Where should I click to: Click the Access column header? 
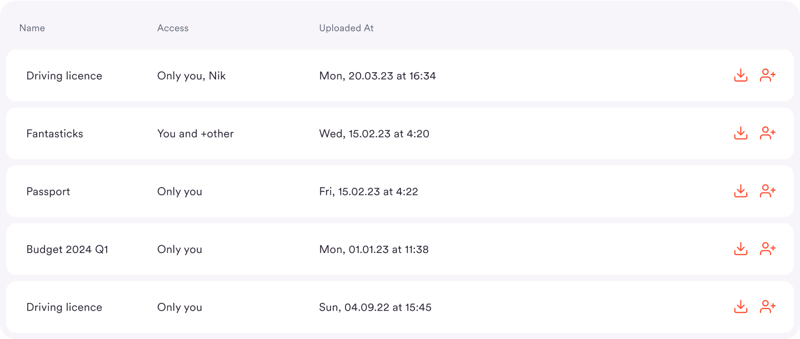(x=173, y=28)
